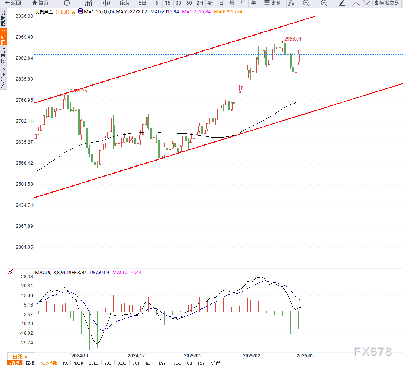Switch period to tick view
The height and width of the screenshot is (365, 403).
[x=125, y=3]
